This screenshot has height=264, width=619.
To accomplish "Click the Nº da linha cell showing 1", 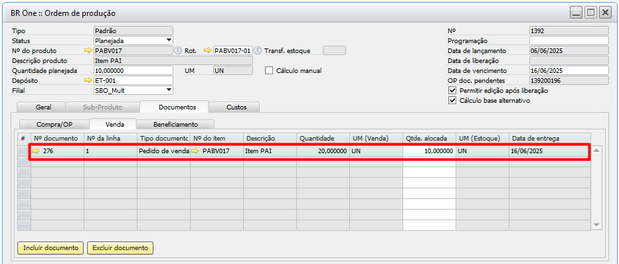I will coord(110,151).
